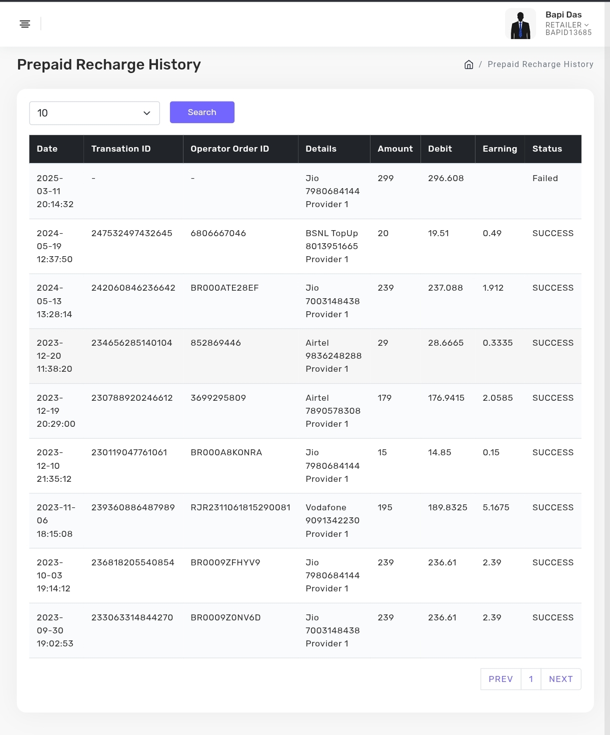Click the Vodafone 9091342230 details cell
The image size is (610, 735).
(332, 520)
